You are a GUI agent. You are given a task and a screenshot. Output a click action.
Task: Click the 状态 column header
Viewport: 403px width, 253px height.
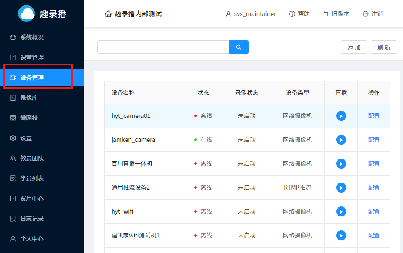(203, 93)
